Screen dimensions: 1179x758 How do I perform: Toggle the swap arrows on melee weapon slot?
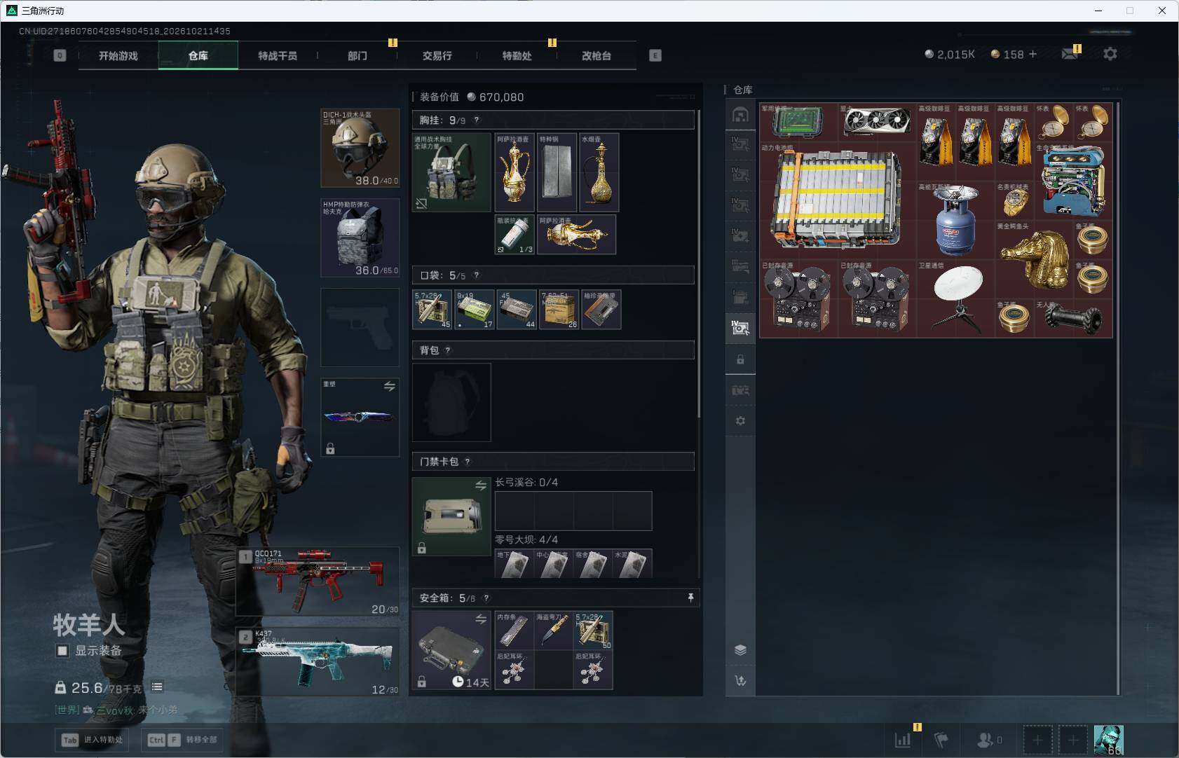point(390,386)
